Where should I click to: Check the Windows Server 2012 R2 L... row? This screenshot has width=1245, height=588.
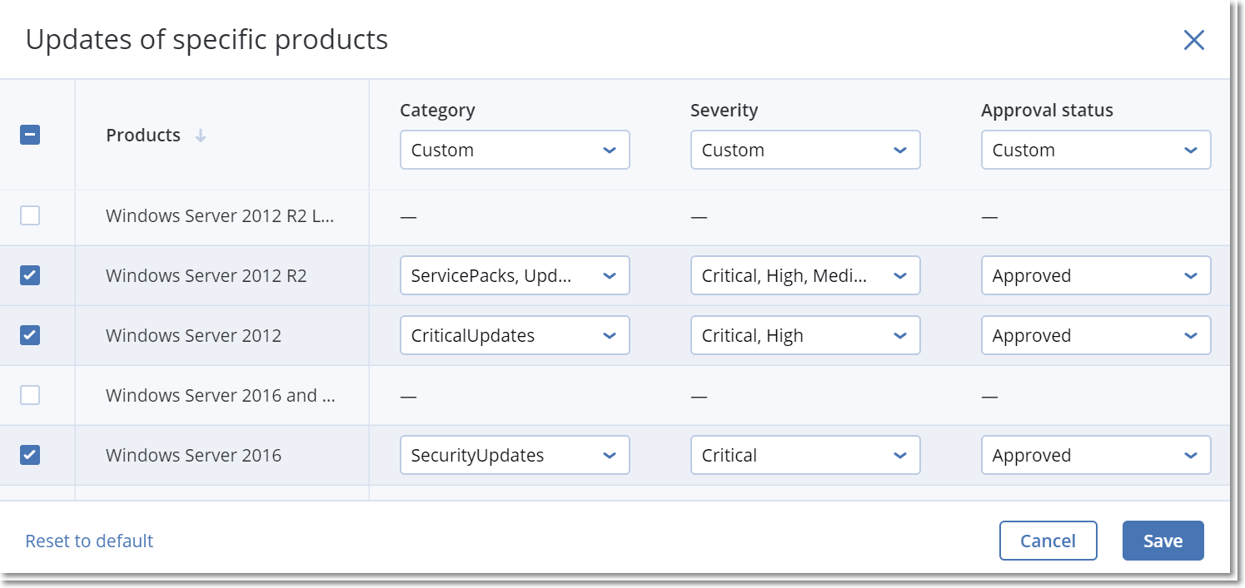pos(30,216)
